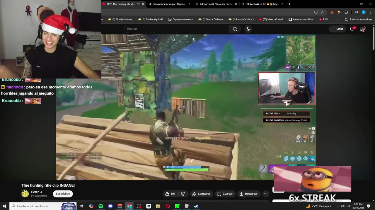375x210 pixels.
Task: Open the media control toolbar icon
Action: (357, 12)
